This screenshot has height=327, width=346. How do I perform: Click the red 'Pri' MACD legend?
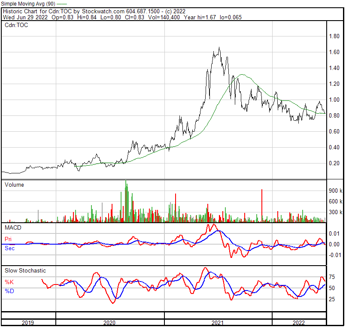click(8, 239)
